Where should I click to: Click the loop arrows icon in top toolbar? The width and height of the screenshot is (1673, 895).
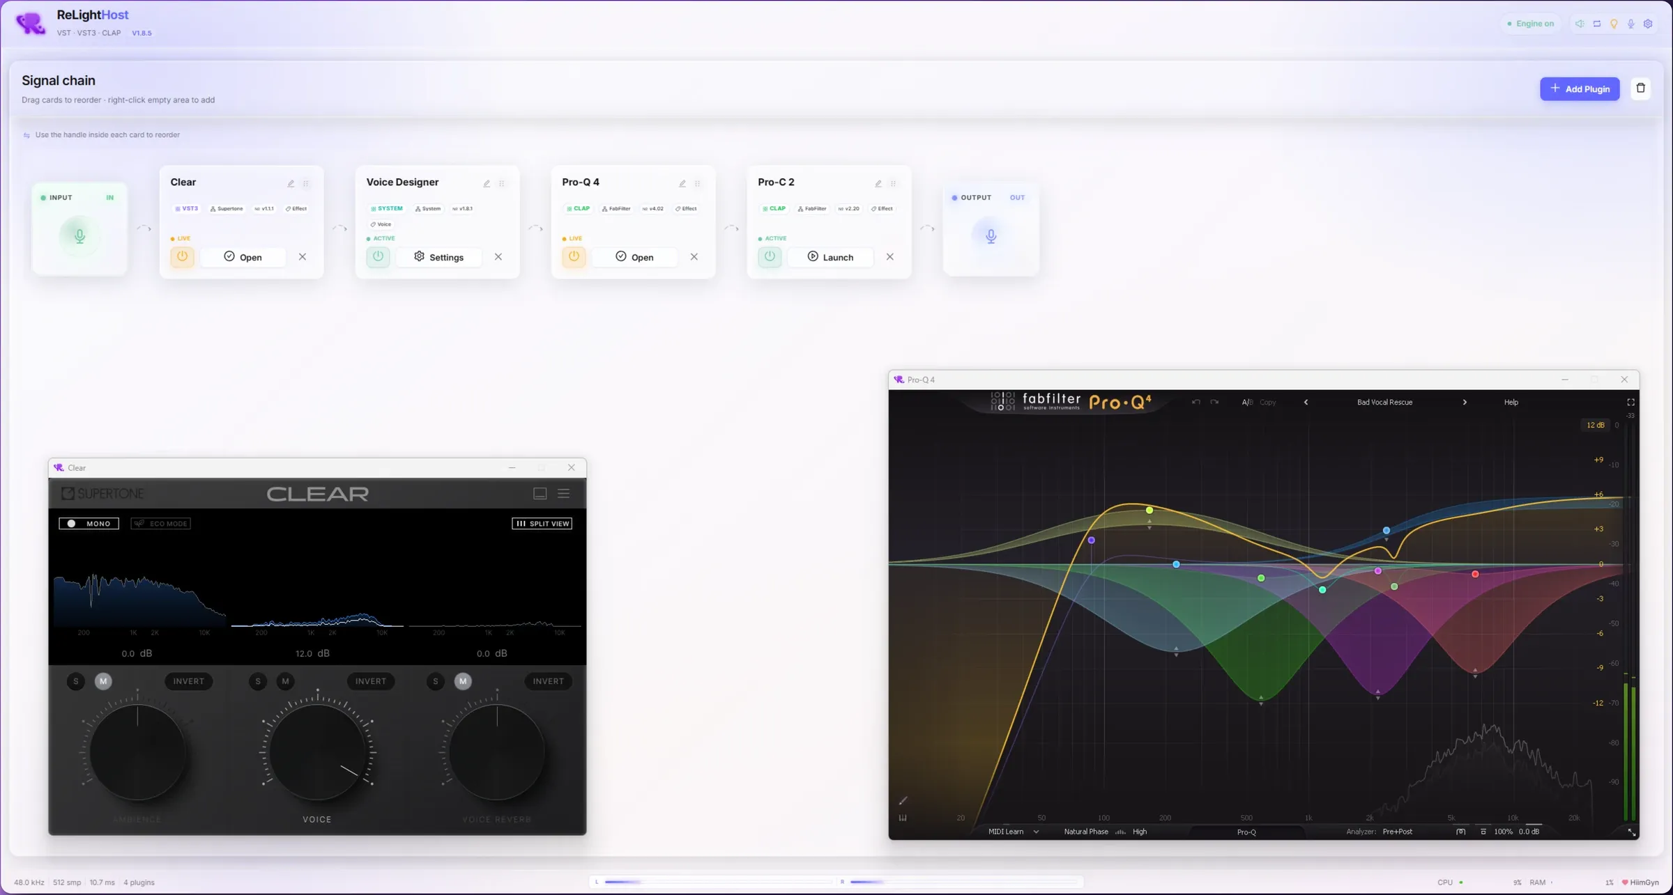click(x=1597, y=24)
